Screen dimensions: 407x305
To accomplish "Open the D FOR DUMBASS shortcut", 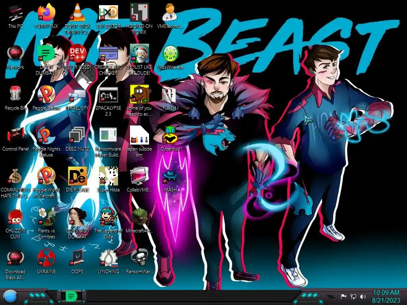I will click(x=47, y=54).
